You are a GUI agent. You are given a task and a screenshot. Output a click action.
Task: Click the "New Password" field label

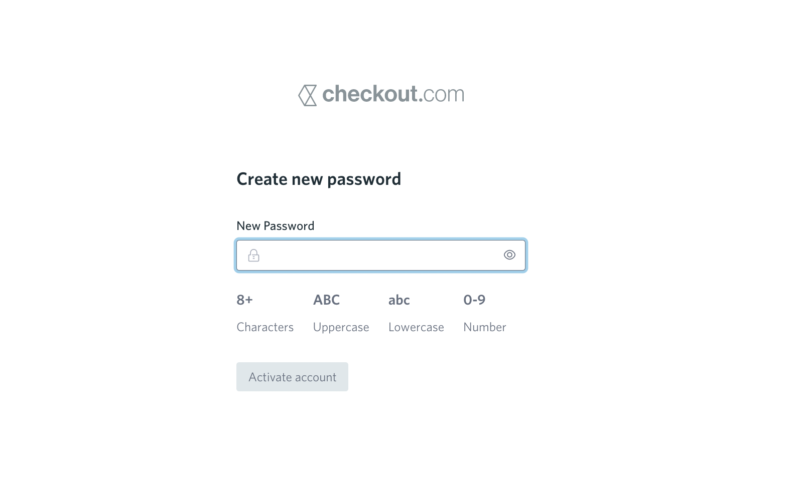tap(275, 226)
